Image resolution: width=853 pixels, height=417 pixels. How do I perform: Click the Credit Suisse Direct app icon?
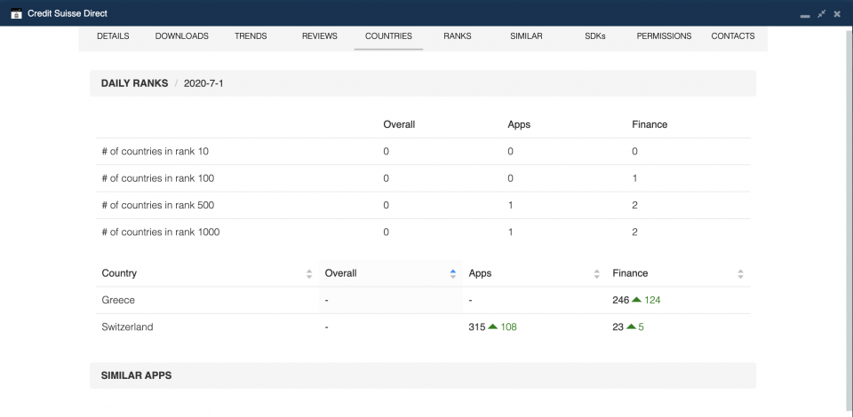16,13
